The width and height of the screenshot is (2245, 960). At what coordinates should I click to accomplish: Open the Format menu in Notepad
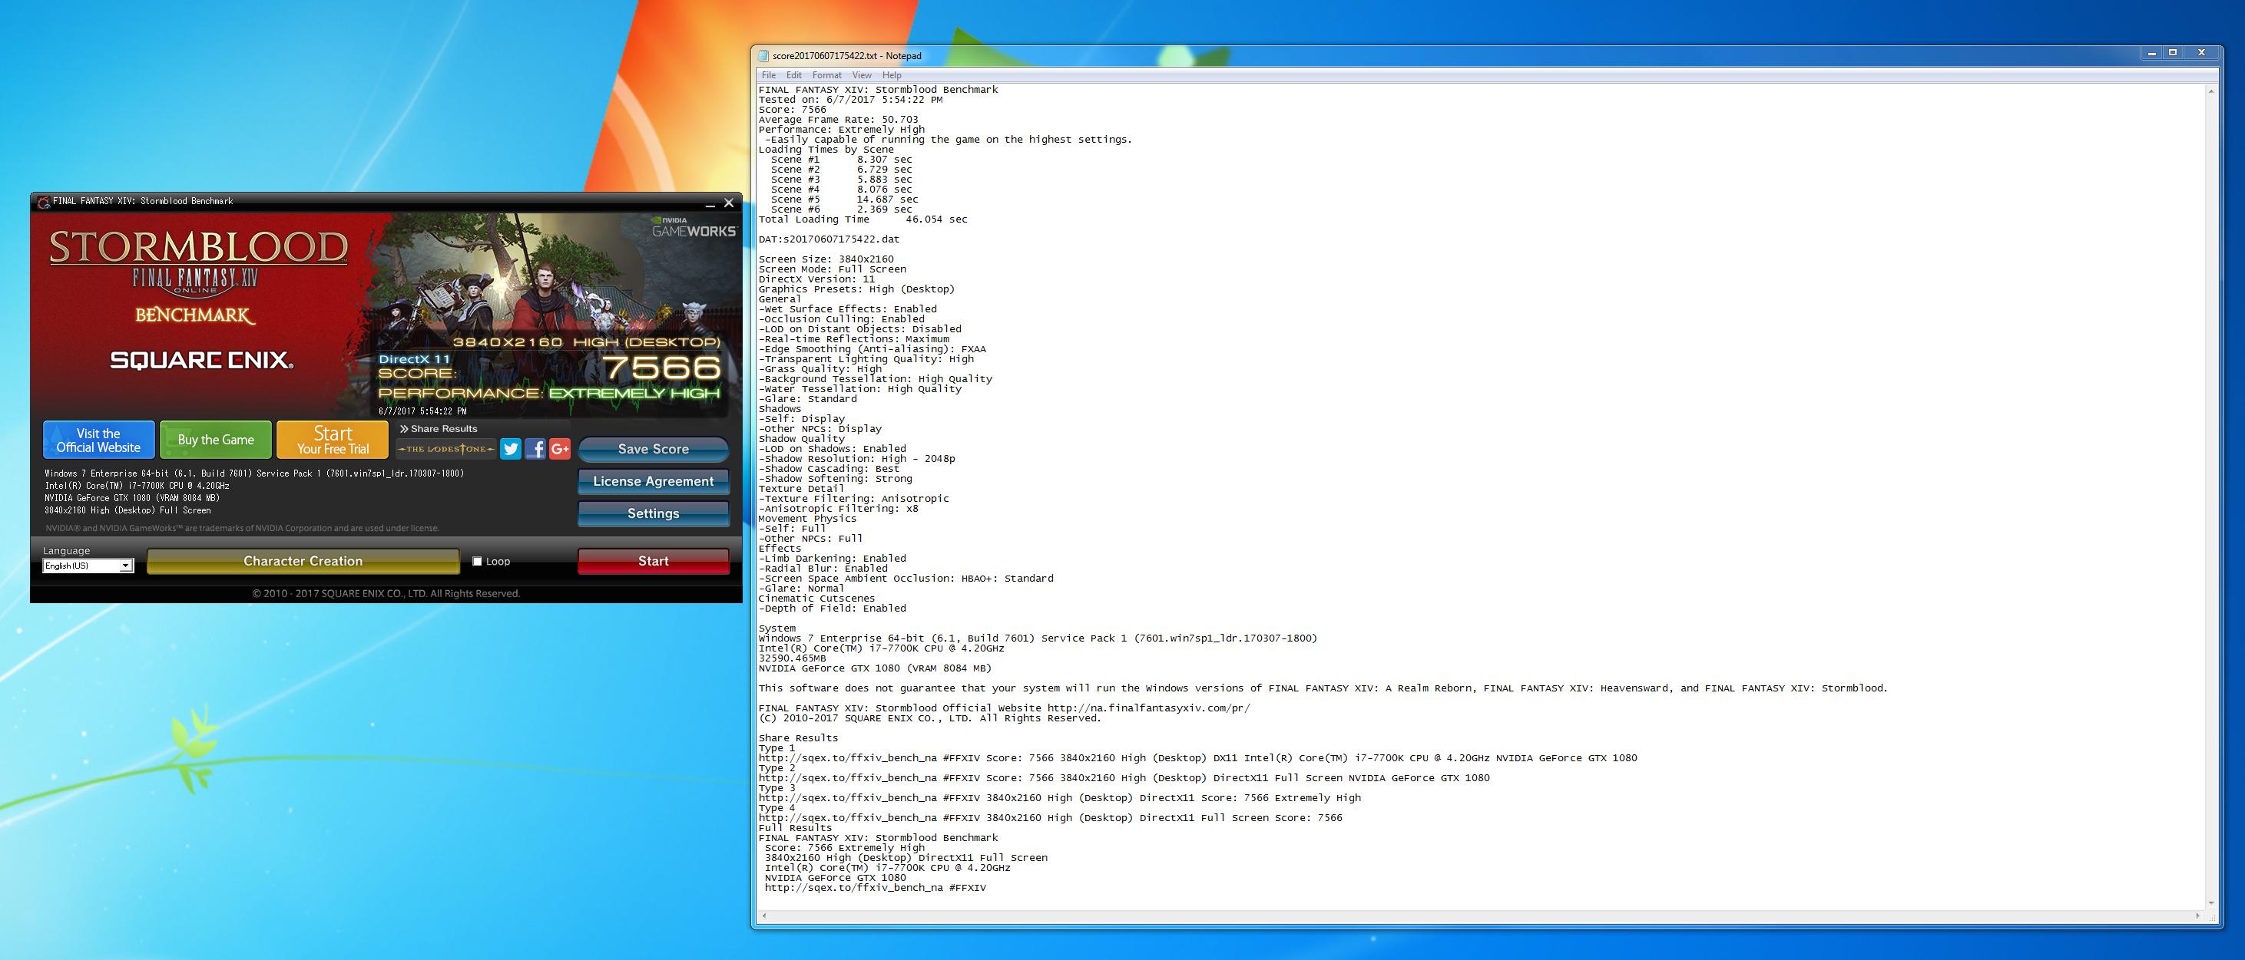click(x=826, y=76)
